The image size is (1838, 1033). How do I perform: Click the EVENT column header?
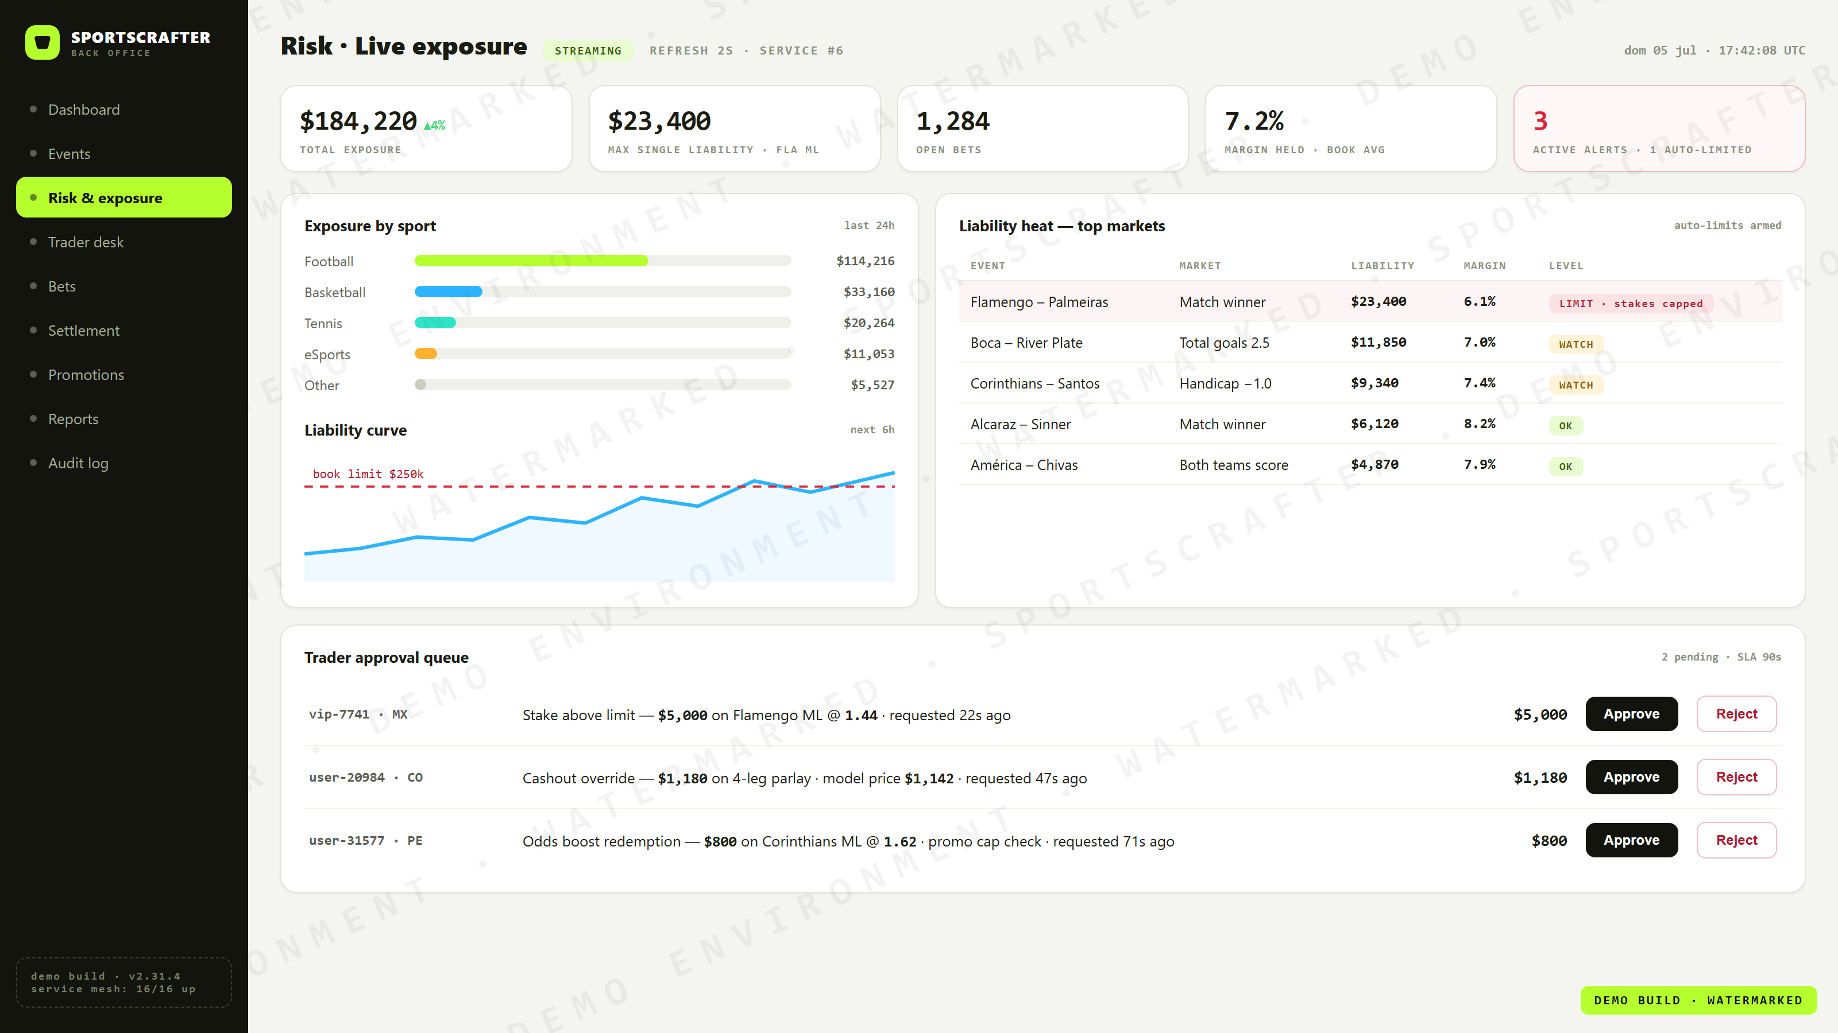click(987, 266)
